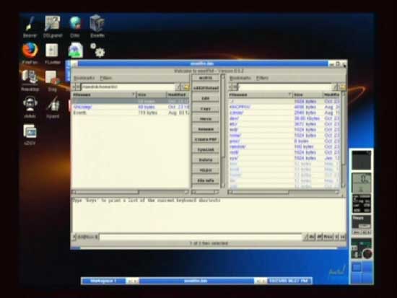Click the emelfm.bin taskbar entry
The width and height of the screenshot is (397, 298).
click(196, 281)
